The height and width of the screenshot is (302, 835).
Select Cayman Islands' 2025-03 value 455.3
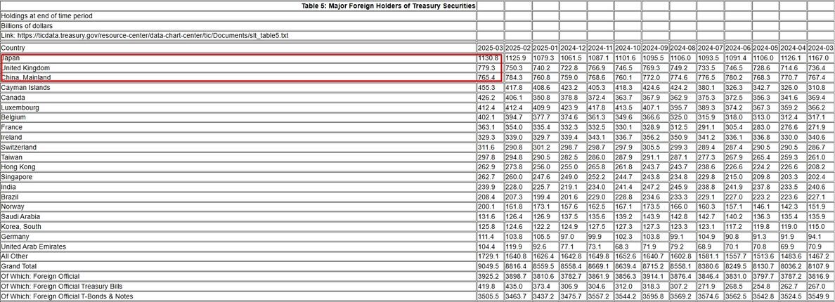coord(490,88)
